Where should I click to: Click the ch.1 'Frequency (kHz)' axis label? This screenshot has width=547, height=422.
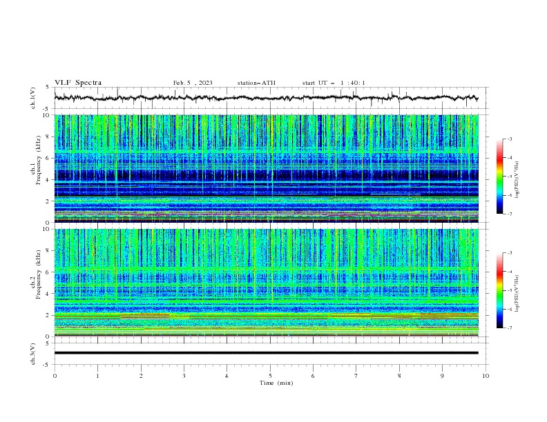point(39,161)
